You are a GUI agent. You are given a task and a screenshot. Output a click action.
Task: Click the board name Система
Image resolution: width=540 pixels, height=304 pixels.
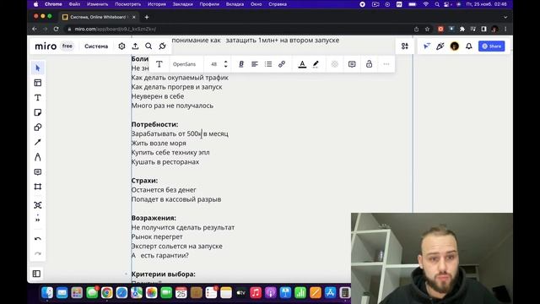click(x=96, y=46)
